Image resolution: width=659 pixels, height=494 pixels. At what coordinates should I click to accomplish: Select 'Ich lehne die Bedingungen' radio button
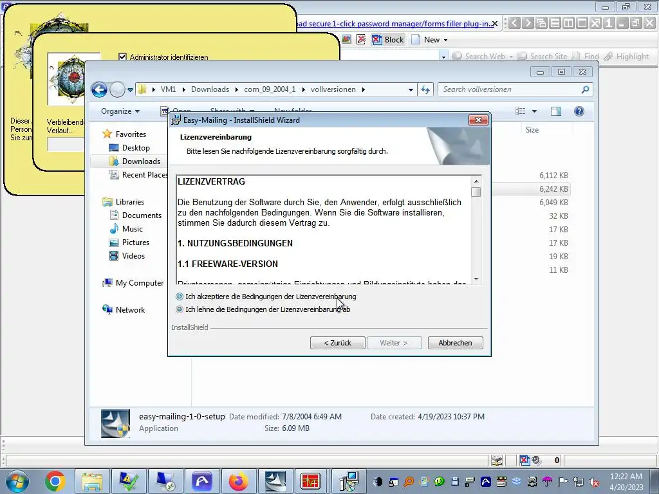[180, 309]
